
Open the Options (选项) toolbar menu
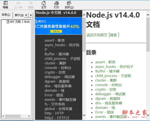click(69, 5)
